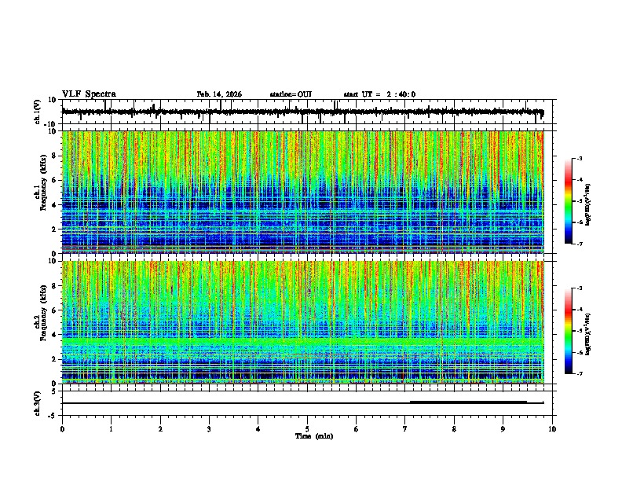The image size is (622, 481).
Task: Click the "VLF Spectra" plot title
Action: tap(89, 94)
